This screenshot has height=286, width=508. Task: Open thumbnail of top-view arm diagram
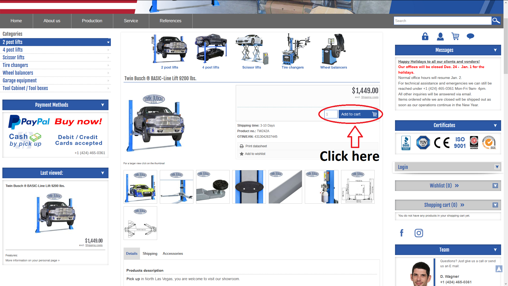click(x=140, y=223)
